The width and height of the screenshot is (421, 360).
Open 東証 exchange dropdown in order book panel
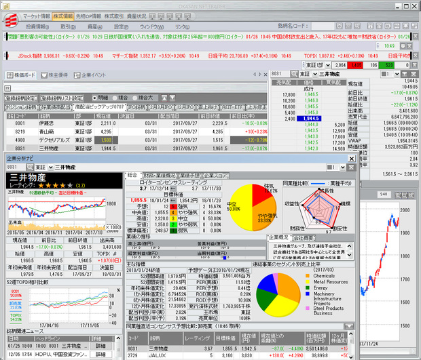tap(315, 74)
